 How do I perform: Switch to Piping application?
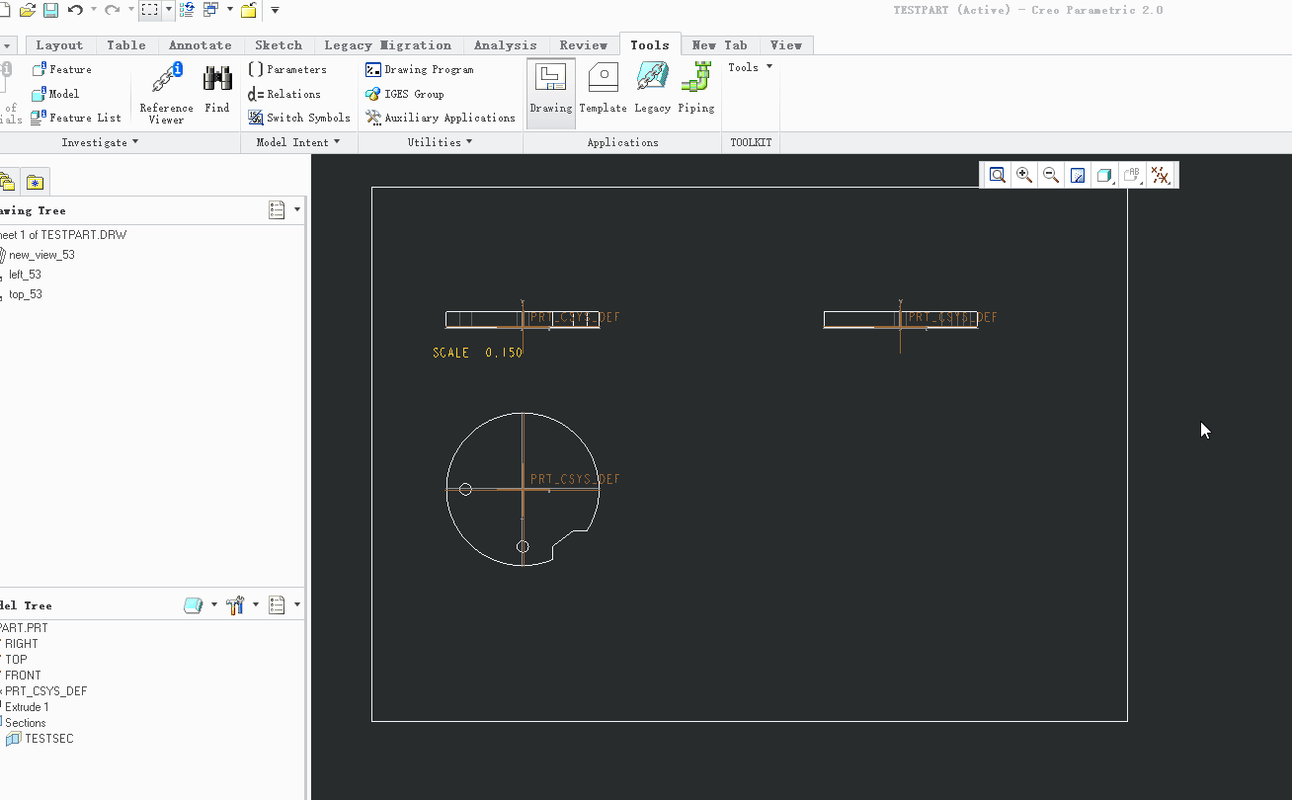click(x=696, y=90)
